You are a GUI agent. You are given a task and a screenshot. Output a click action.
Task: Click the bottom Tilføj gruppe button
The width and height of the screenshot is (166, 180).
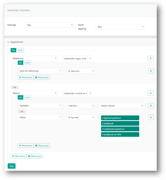coord(35,156)
